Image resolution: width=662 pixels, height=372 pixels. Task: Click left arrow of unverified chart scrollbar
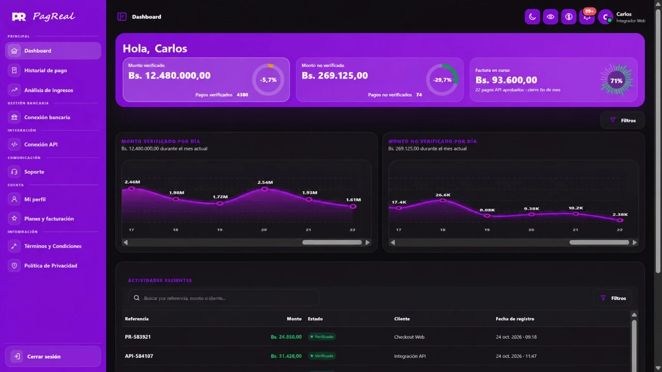click(393, 242)
